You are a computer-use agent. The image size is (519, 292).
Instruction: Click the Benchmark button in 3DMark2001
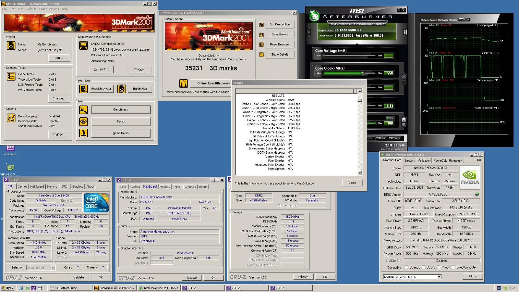tap(121, 110)
